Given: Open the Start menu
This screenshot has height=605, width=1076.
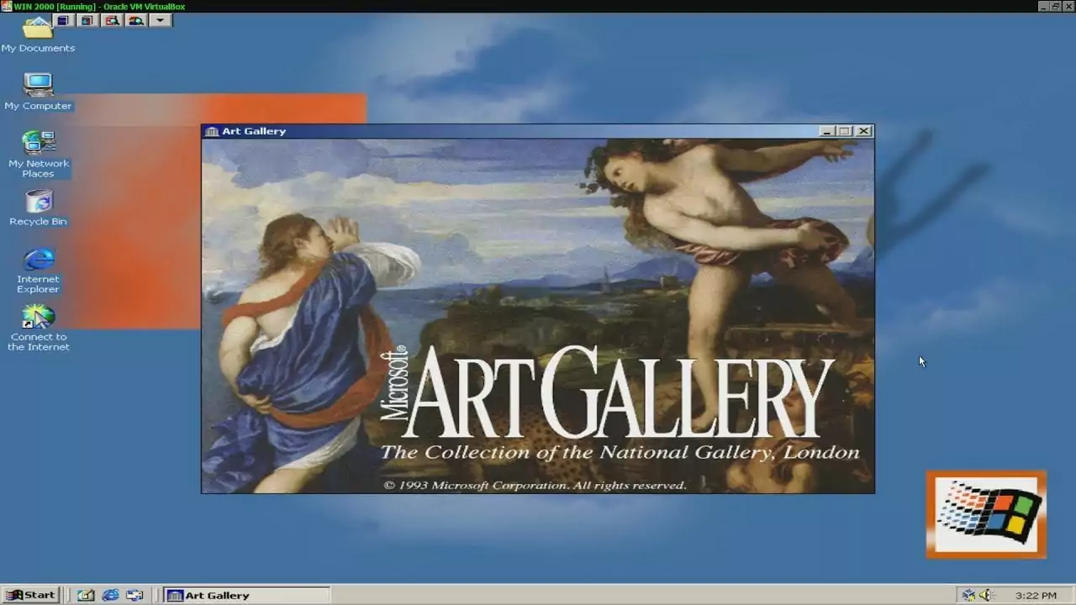Looking at the screenshot, I should [x=31, y=595].
